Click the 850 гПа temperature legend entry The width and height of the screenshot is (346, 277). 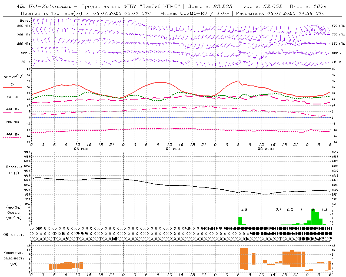click(13, 110)
